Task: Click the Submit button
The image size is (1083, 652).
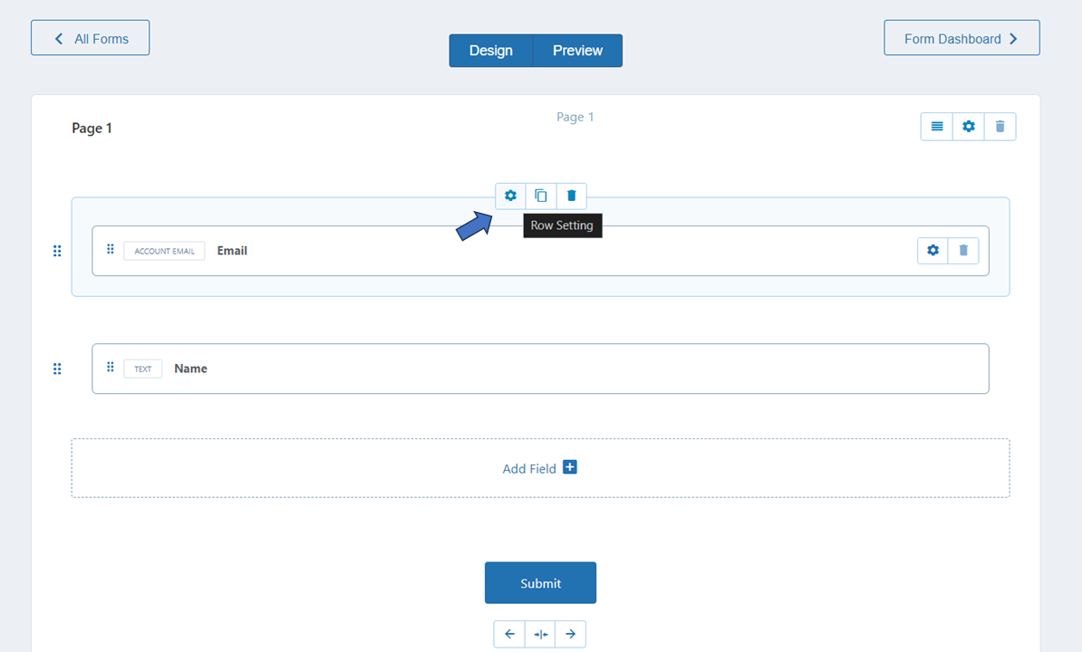Action: (540, 582)
